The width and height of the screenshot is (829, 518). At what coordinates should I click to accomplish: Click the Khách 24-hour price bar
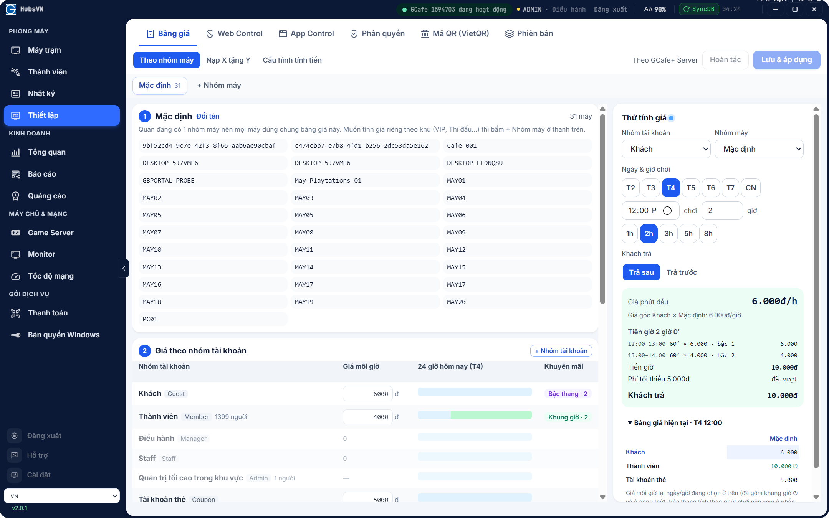tap(475, 392)
